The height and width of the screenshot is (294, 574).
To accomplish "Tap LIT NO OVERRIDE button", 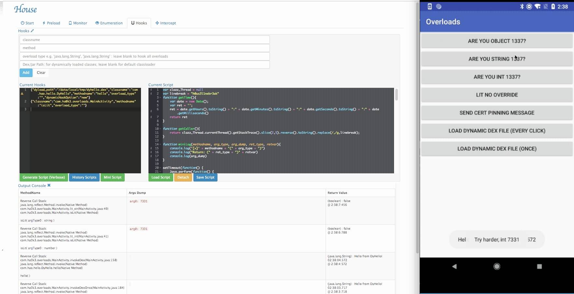I will click(x=497, y=95).
